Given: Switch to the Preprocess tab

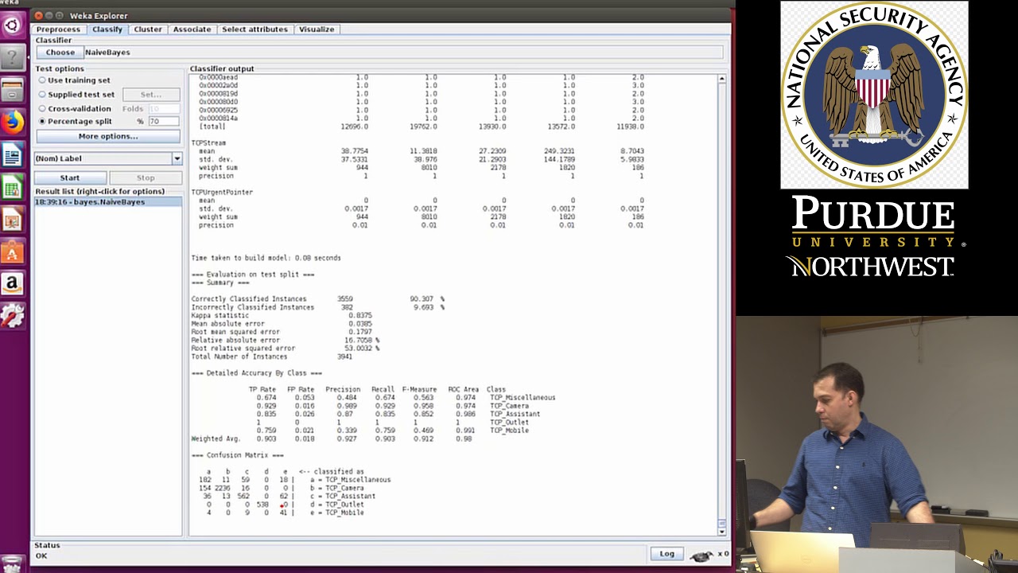Looking at the screenshot, I should click(58, 29).
